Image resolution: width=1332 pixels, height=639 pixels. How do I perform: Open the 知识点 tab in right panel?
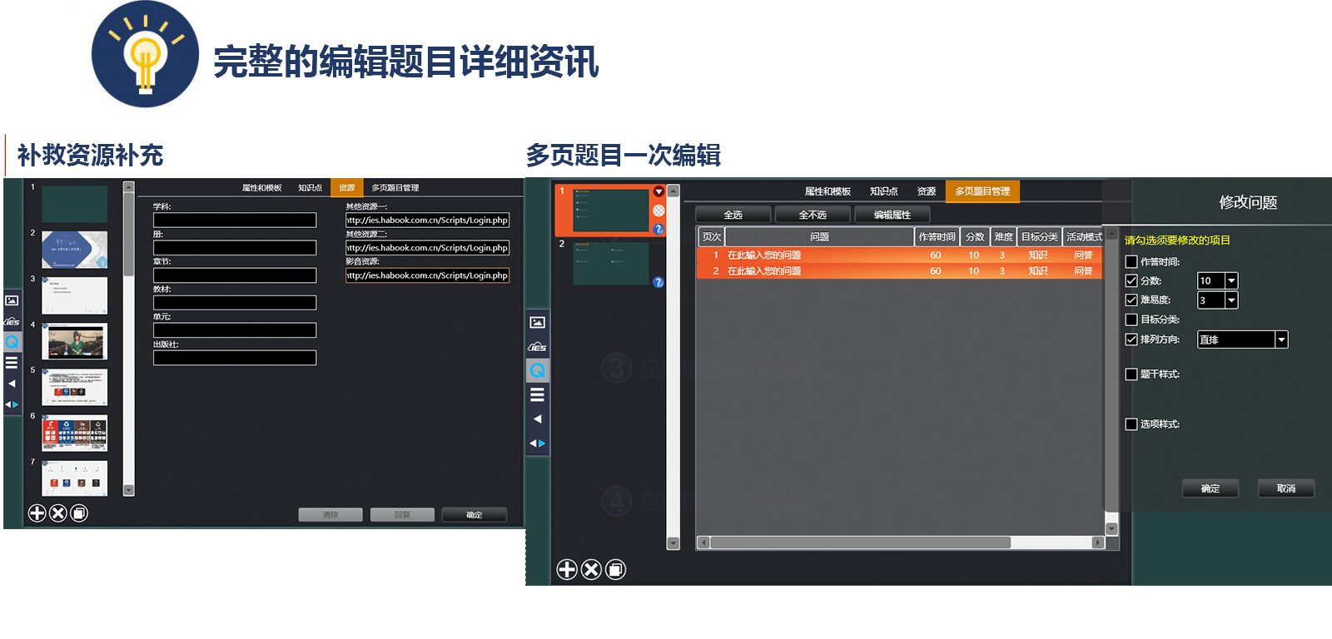[883, 191]
